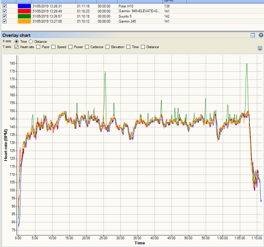The image size is (264, 247).
Task: Enable the Power Y axis checkbox
Action: [70, 47]
